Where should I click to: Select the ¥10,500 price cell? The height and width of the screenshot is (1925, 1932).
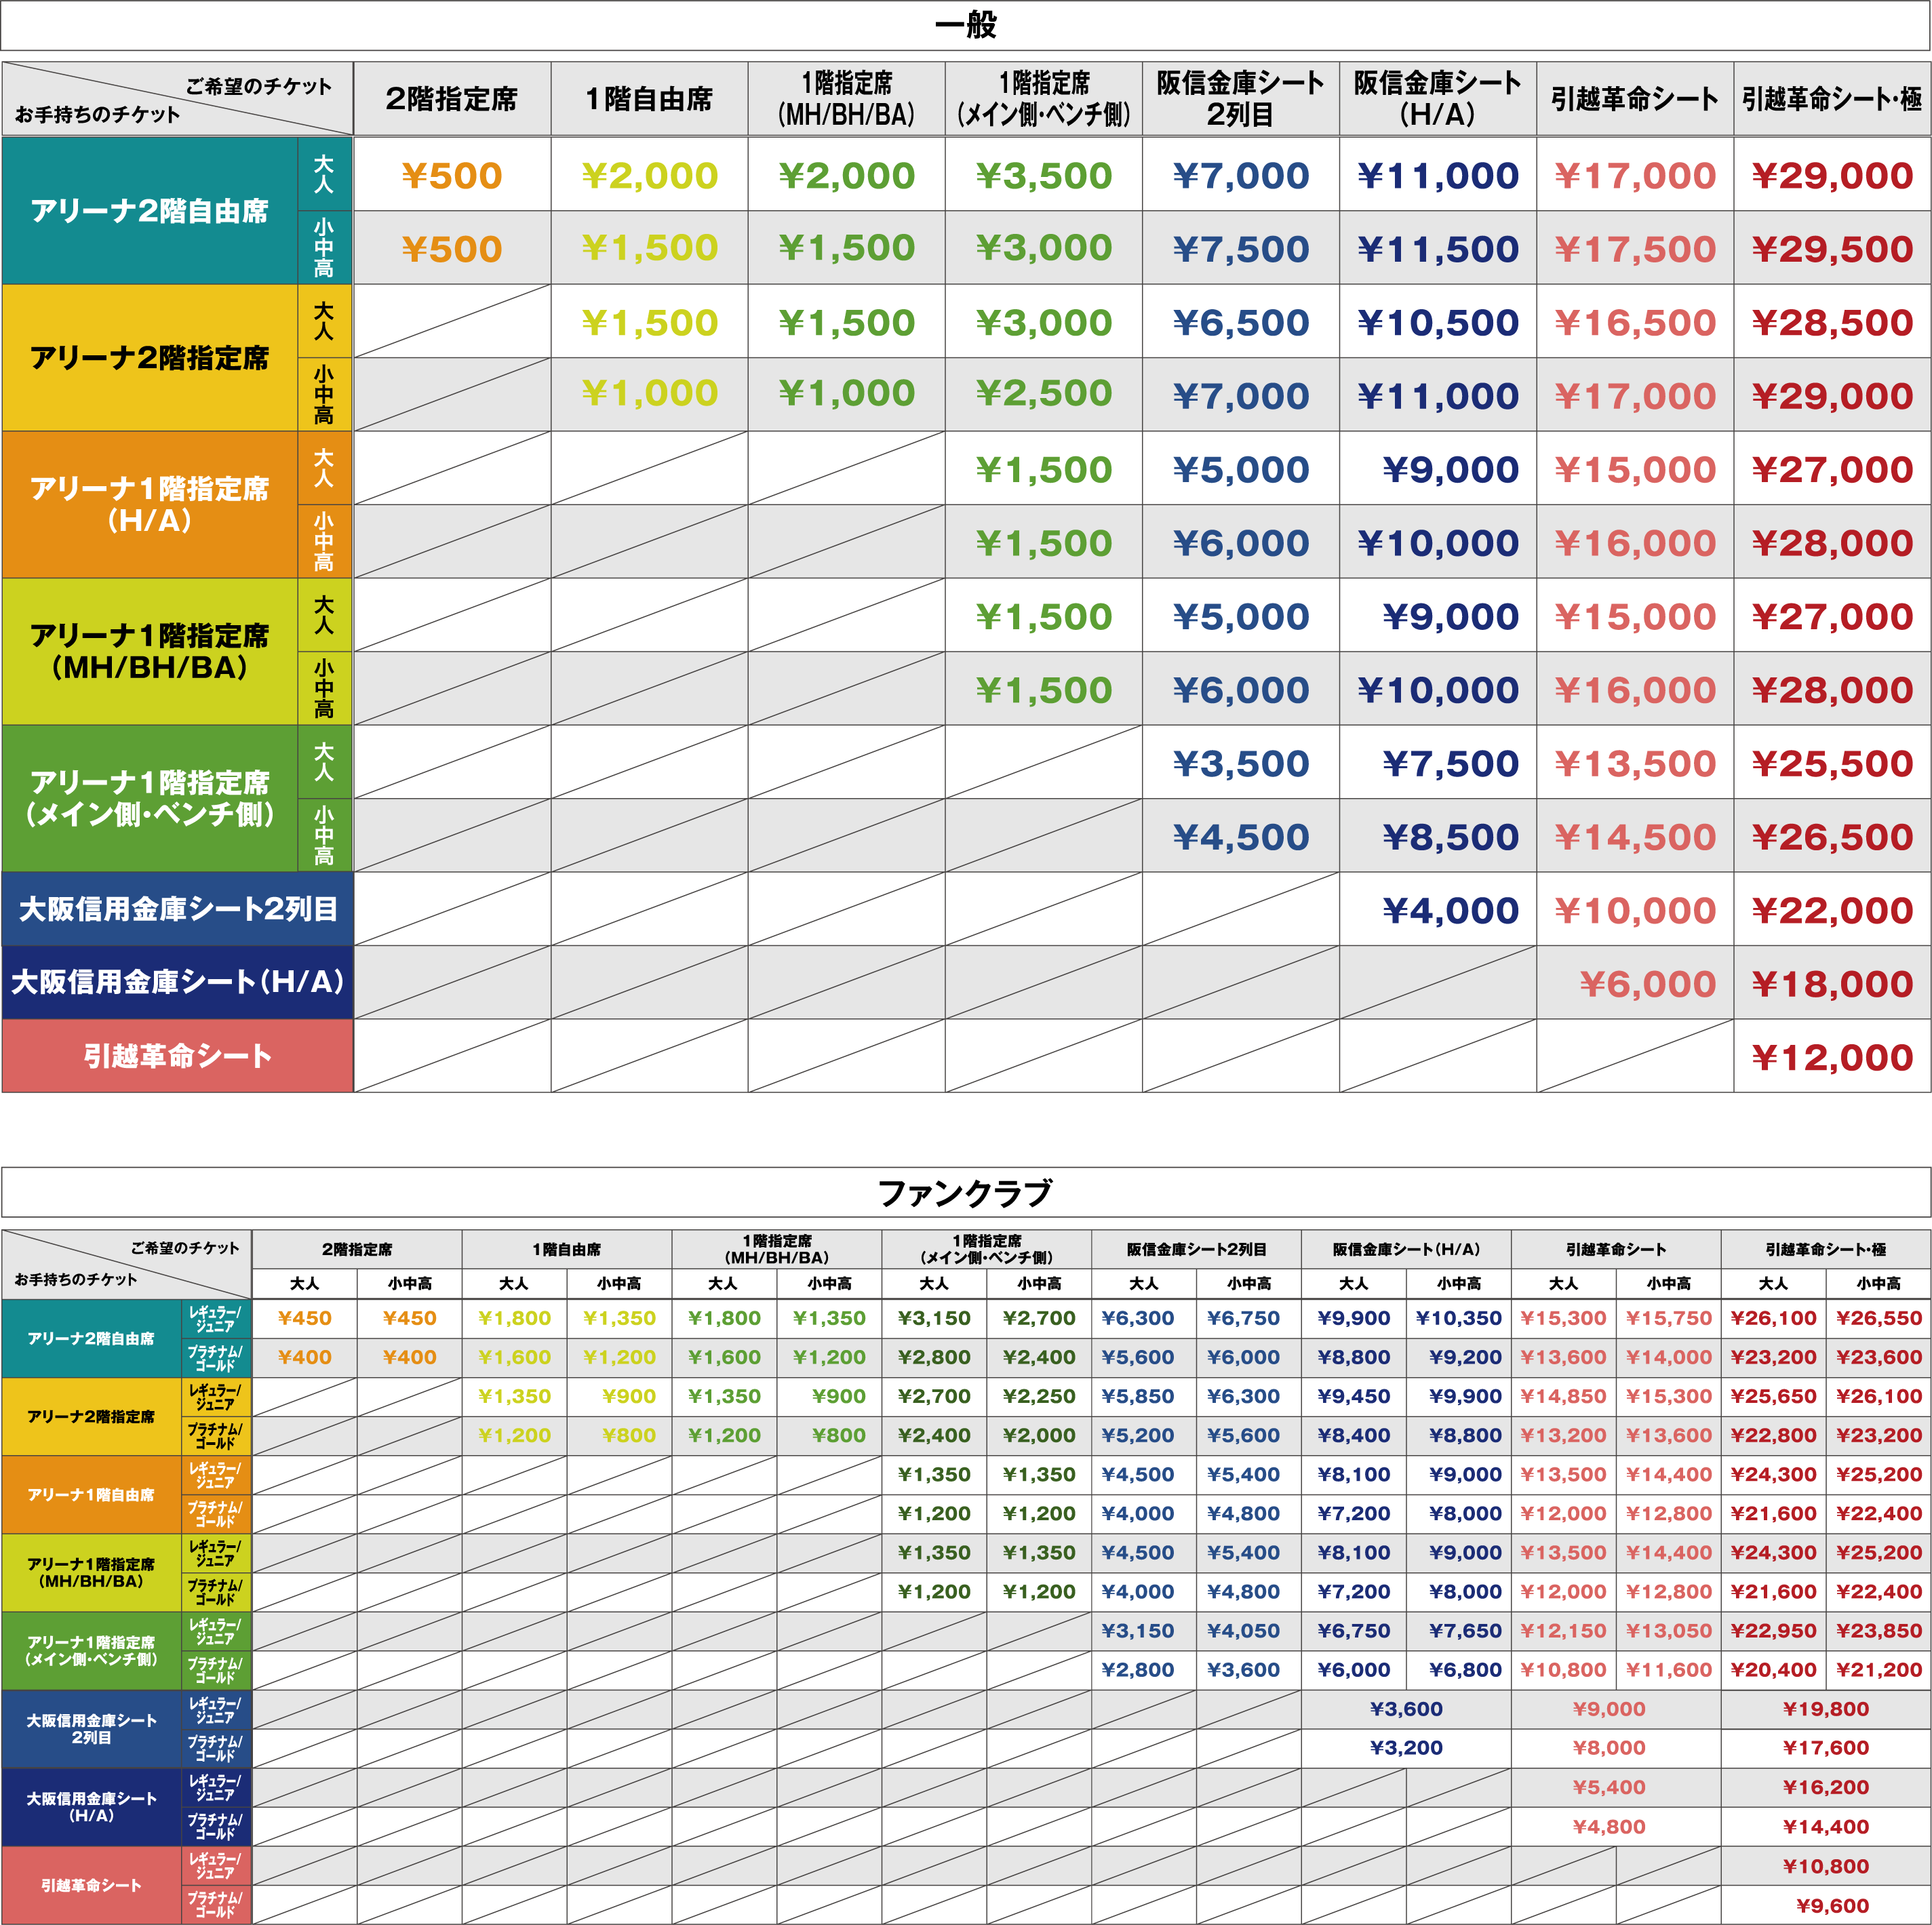tap(1438, 323)
